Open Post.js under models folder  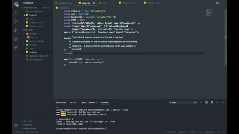tap(34, 37)
